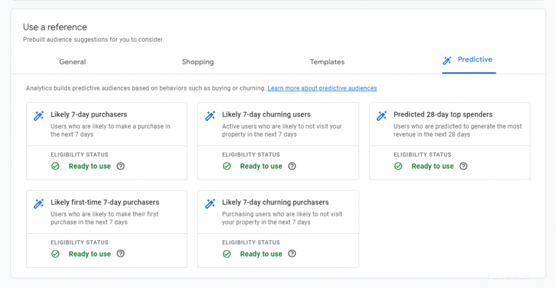Select the Predictive tab

pyautogui.click(x=469, y=60)
